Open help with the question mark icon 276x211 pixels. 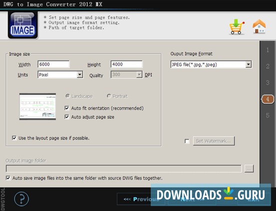point(21,199)
